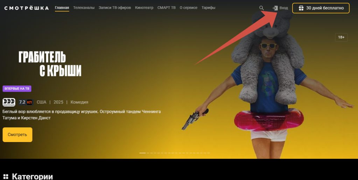
Task: Click the Кинопремьера channel icon
Action: [9, 102]
